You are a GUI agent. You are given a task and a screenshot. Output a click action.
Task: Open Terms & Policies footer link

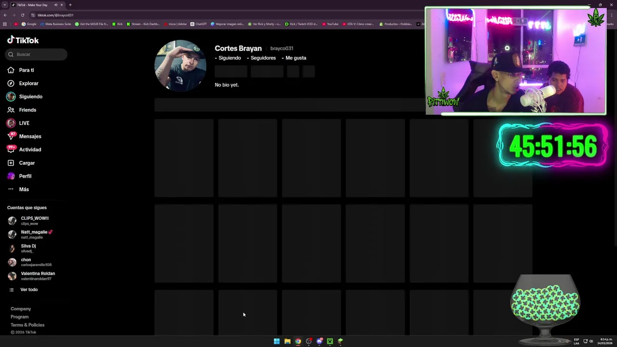27,325
